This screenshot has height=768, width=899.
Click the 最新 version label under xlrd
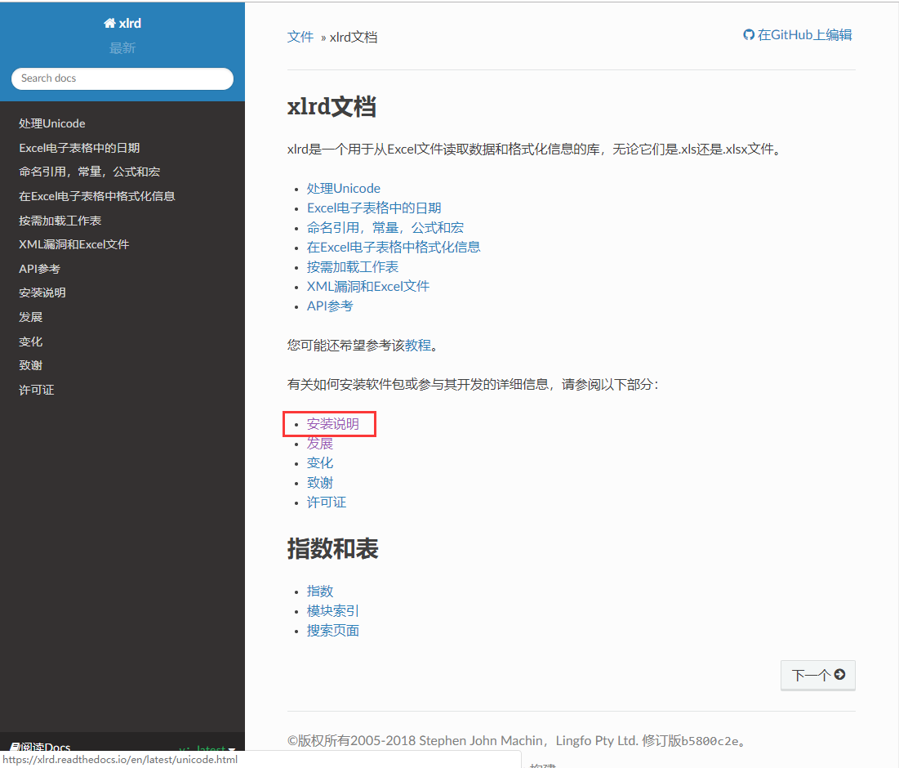click(x=122, y=48)
